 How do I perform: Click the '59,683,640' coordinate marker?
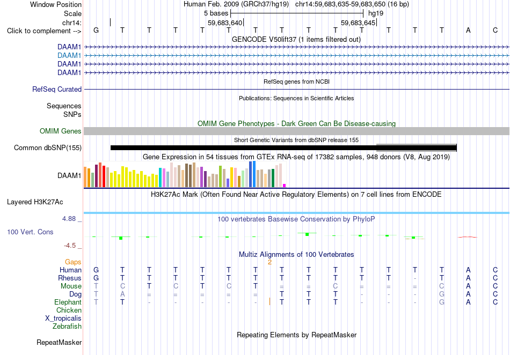click(x=225, y=23)
